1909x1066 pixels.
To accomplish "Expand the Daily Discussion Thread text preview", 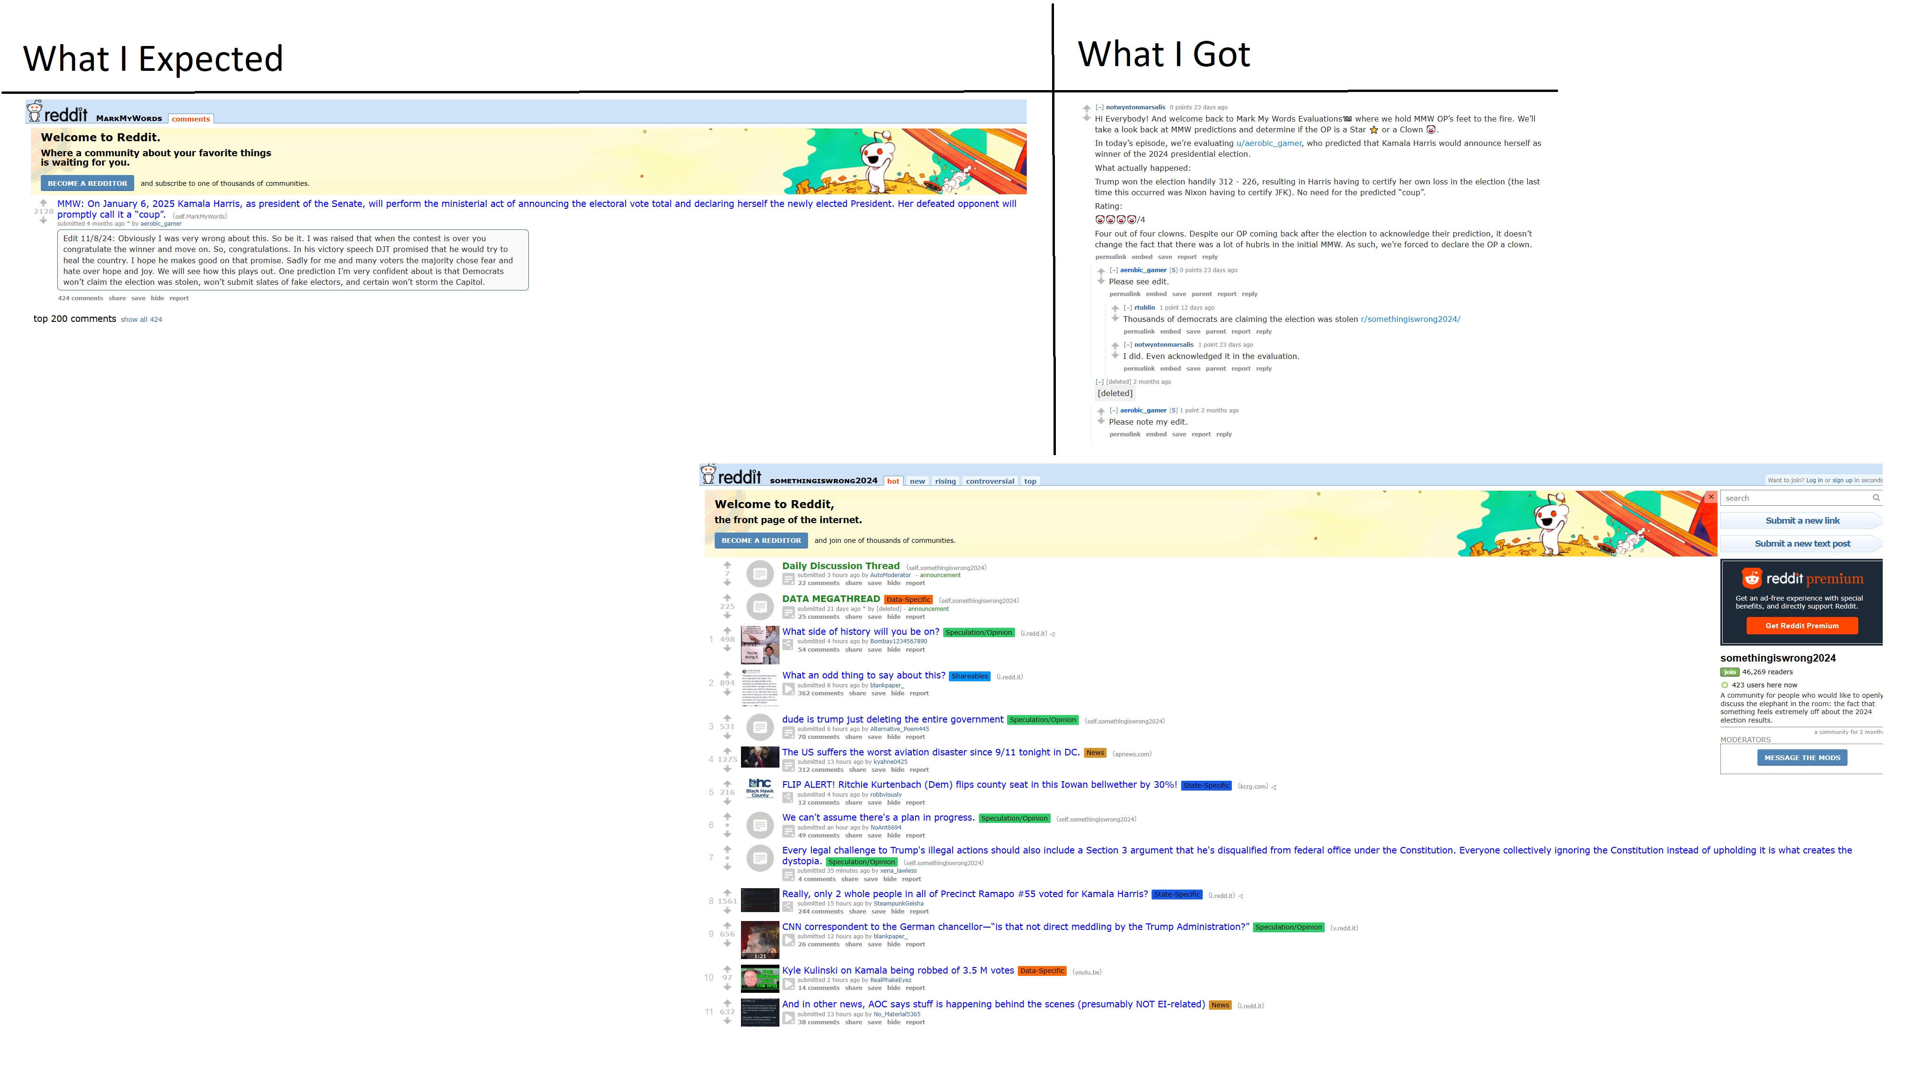I will tap(788, 579).
